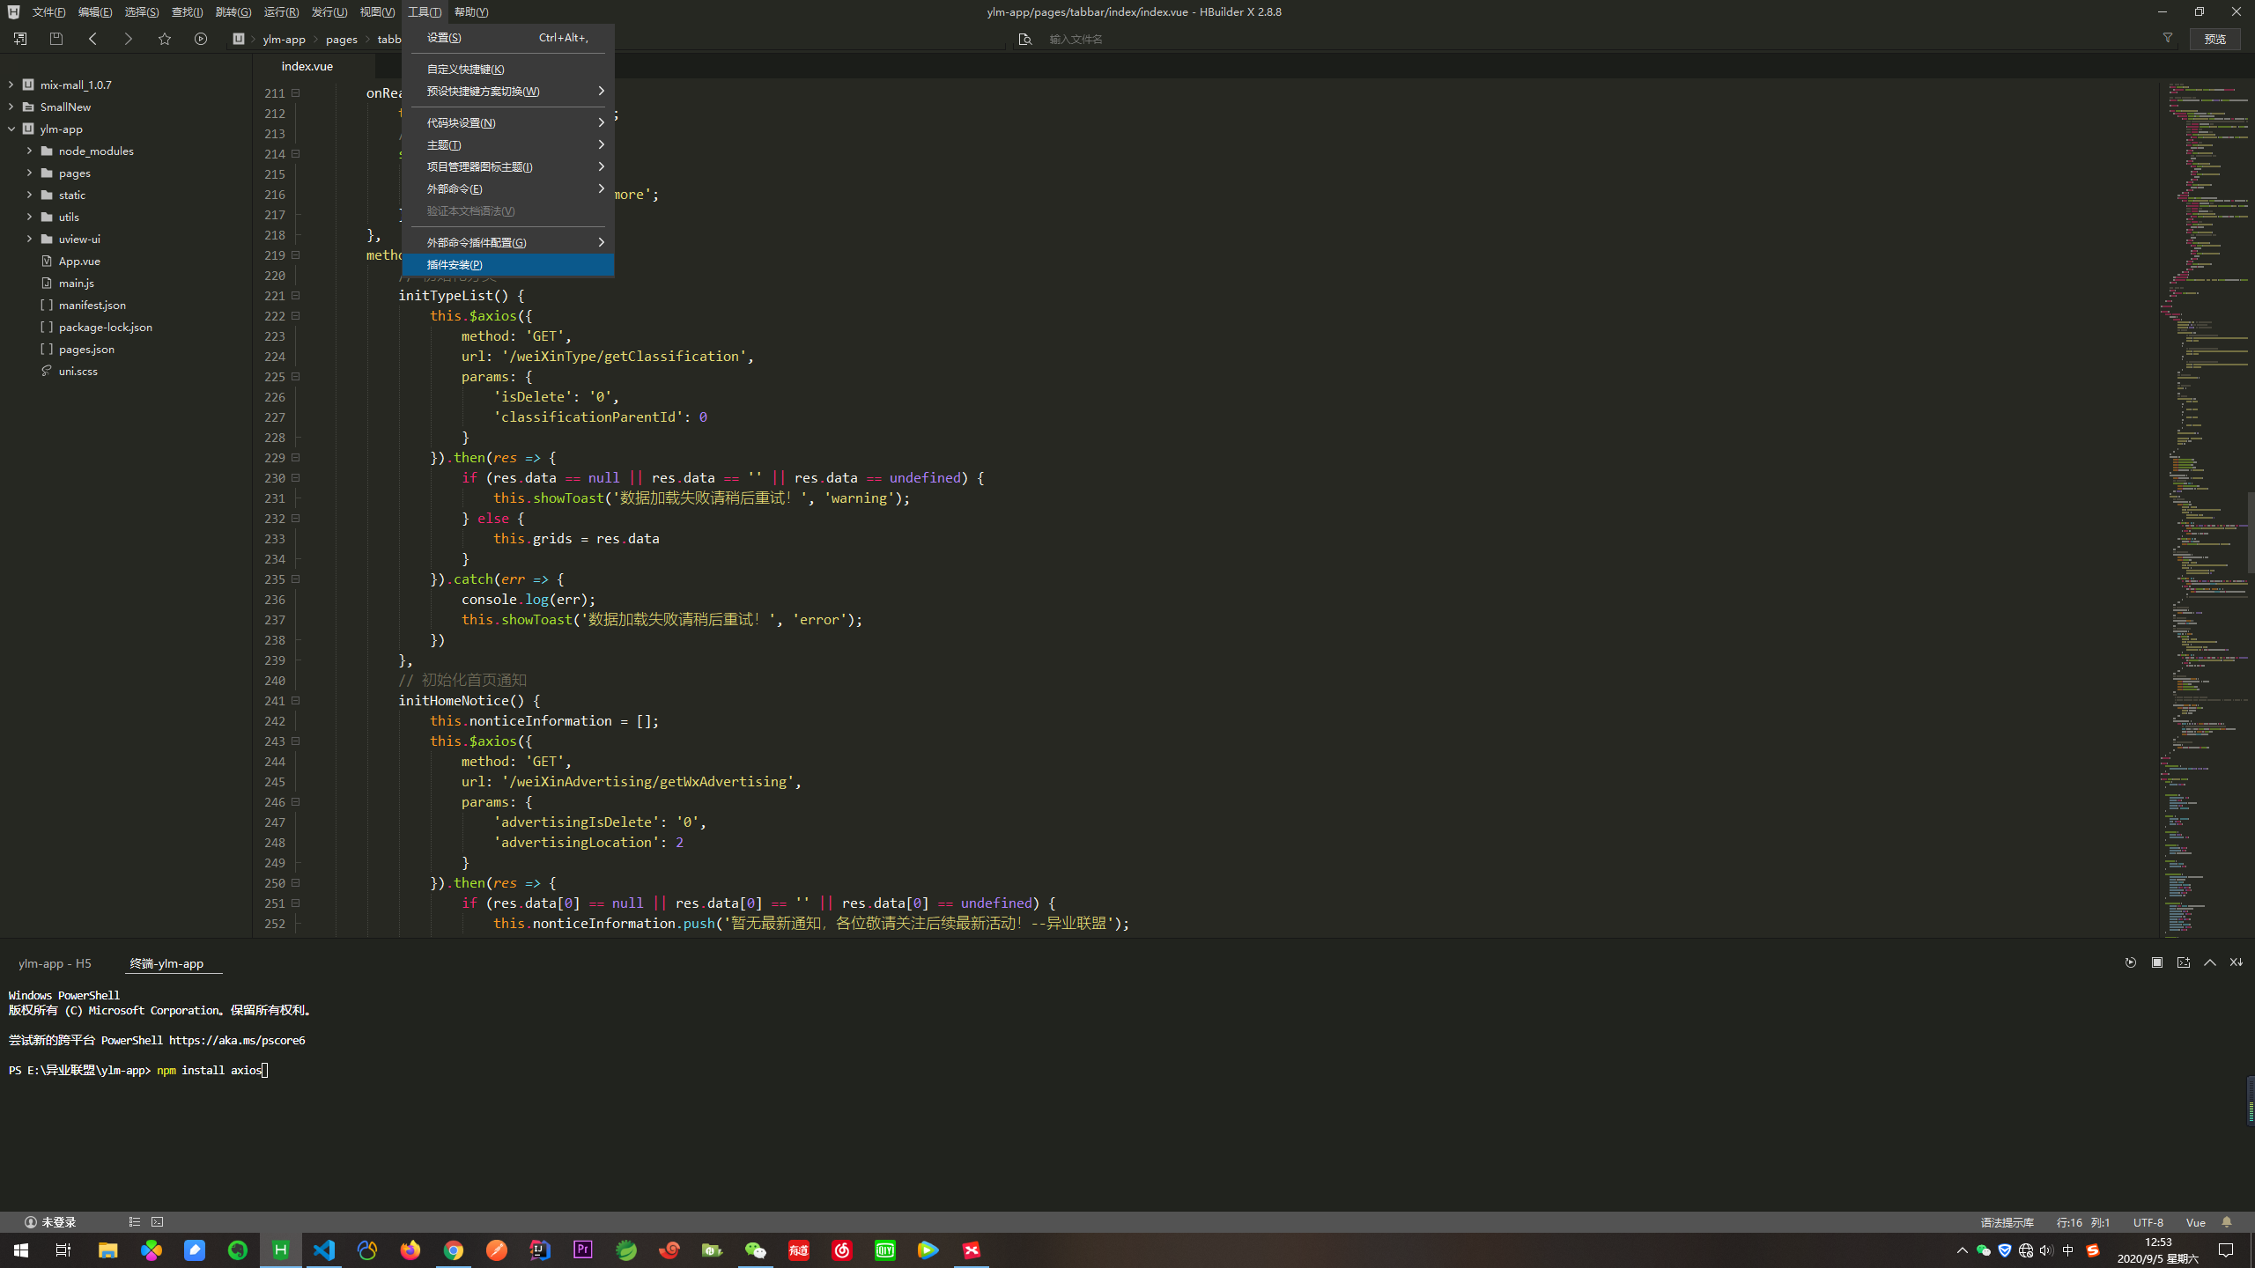The height and width of the screenshot is (1268, 2255).
Task: Click the stop square icon in terminal panel
Action: click(x=2157, y=962)
